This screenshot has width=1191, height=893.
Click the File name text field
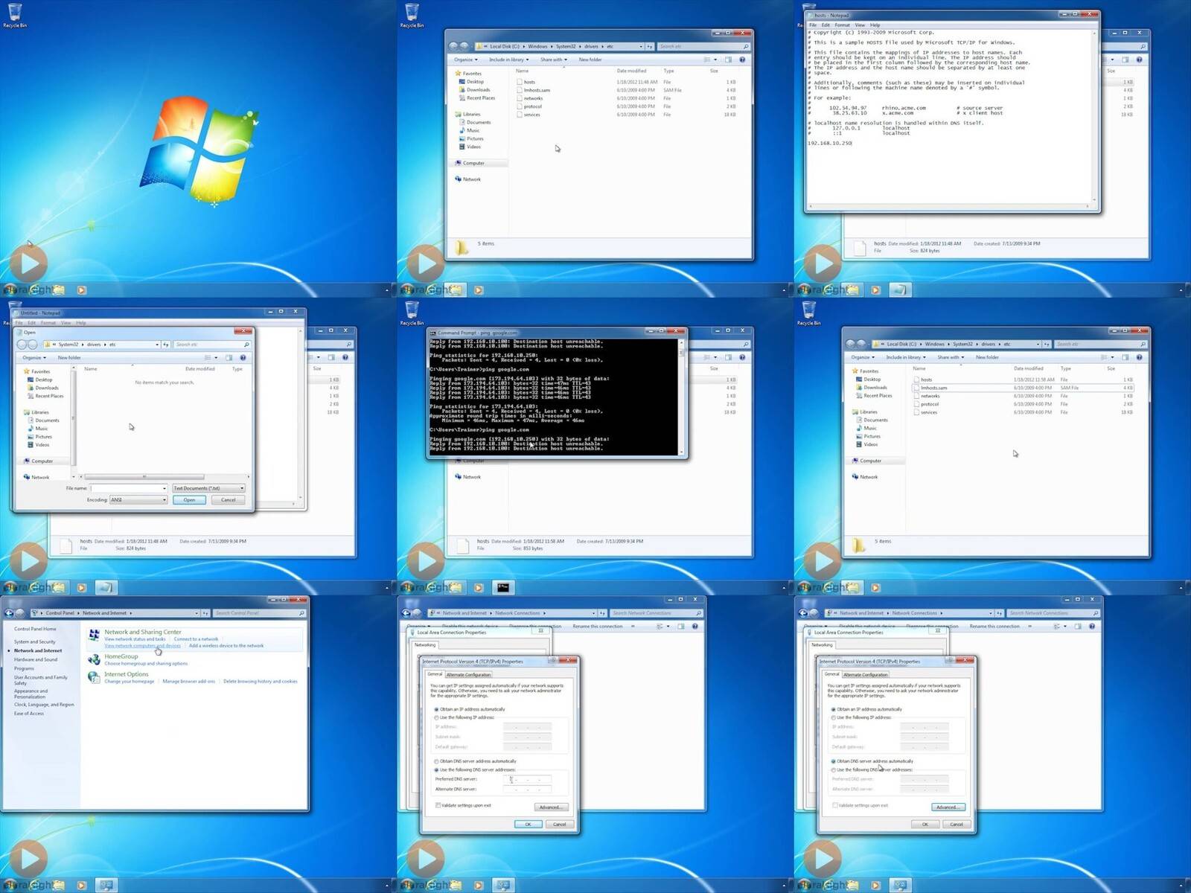coord(128,488)
